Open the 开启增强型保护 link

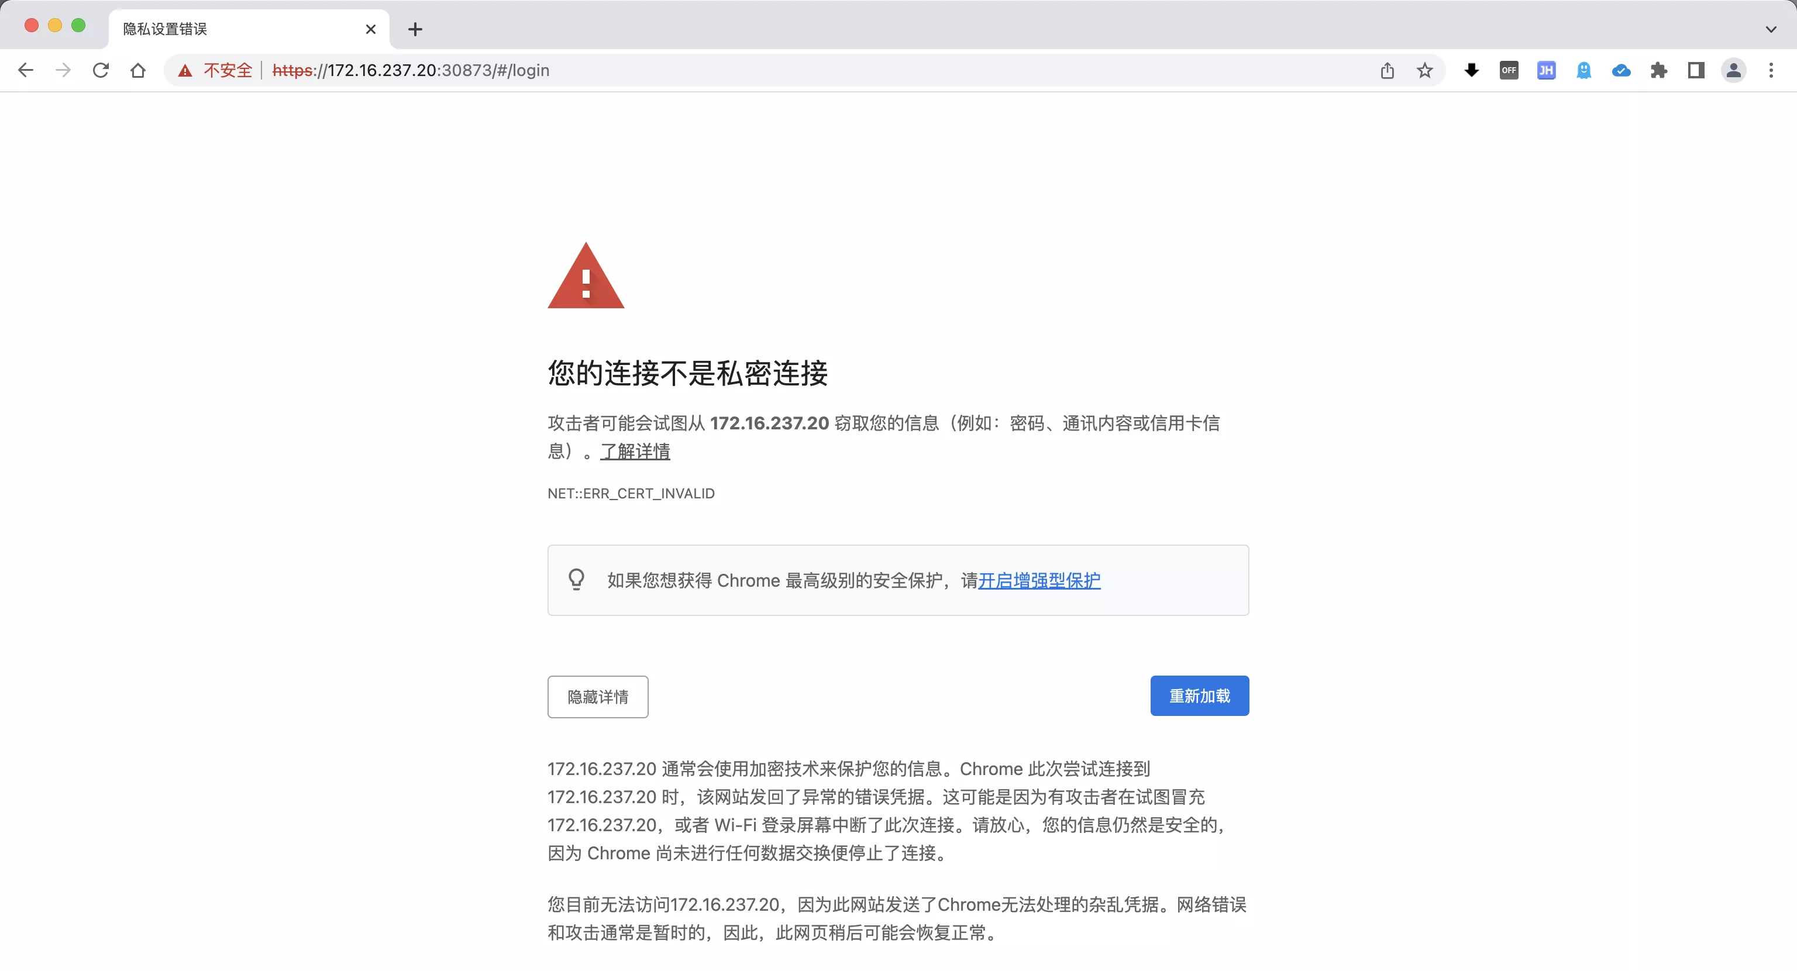pyautogui.click(x=1039, y=580)
